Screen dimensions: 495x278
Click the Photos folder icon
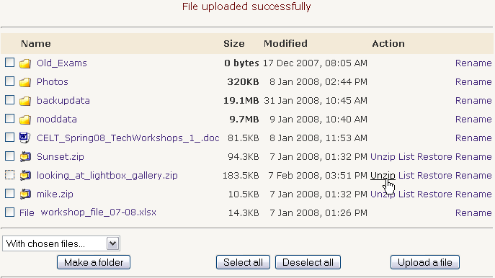click(x=25, y=82)
